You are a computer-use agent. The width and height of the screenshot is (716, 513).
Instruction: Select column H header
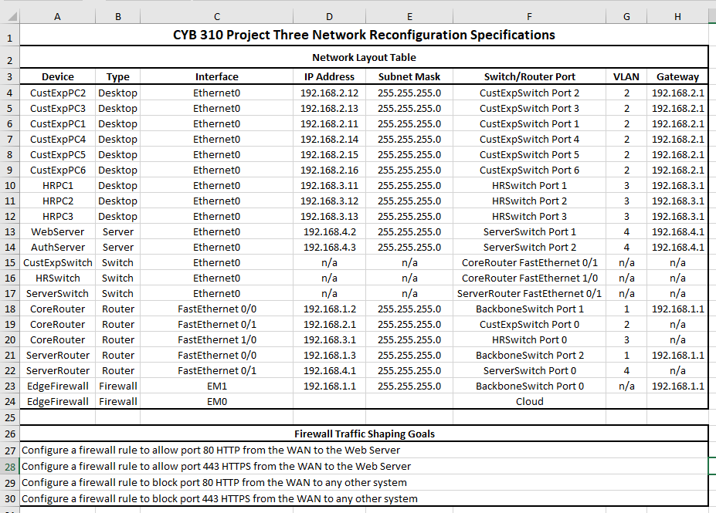[677, 17]
